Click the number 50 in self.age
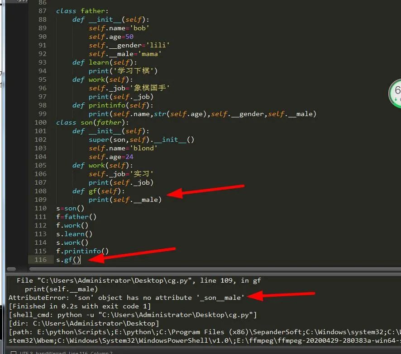This screenshot has width=401, height=354. [129, 37]
